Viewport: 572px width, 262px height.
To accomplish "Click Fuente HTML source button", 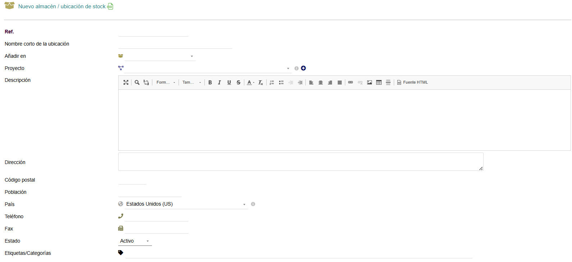I will 412,83.
